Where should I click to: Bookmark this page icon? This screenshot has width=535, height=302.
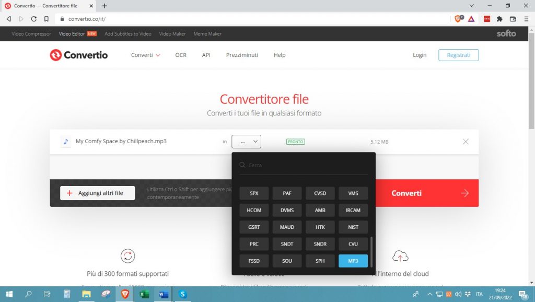[46, 19]
